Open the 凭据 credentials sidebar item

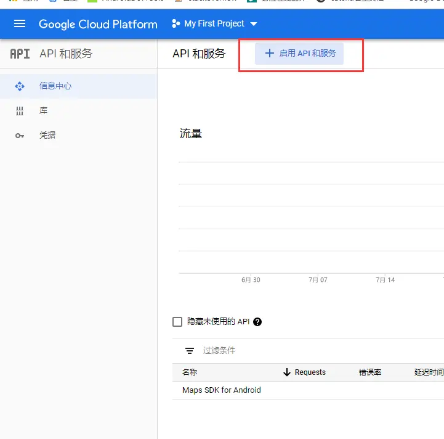point(78,135)
